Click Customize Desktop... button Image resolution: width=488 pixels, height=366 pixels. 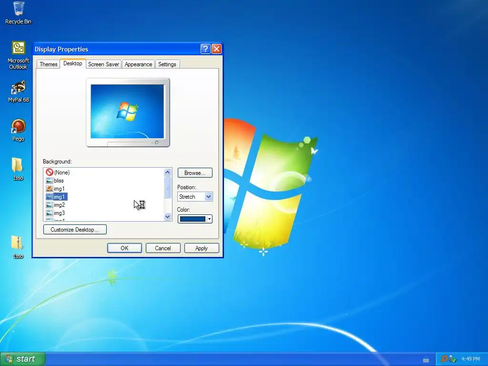(x=75, y=230)
